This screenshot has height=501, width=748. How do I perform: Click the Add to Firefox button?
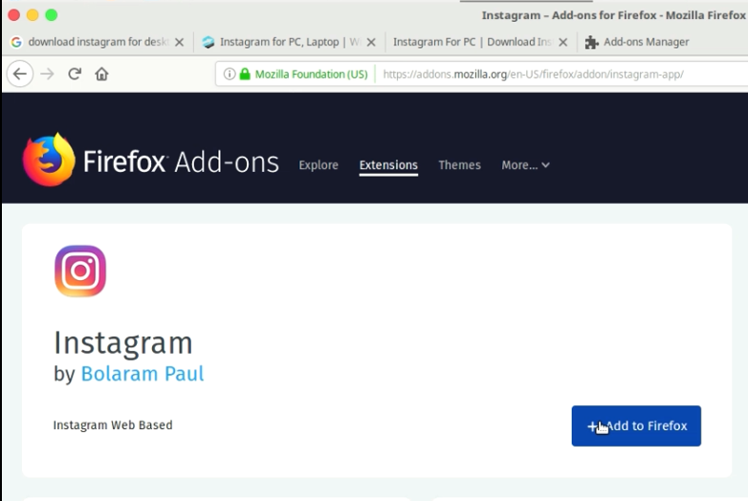[636, 425]
